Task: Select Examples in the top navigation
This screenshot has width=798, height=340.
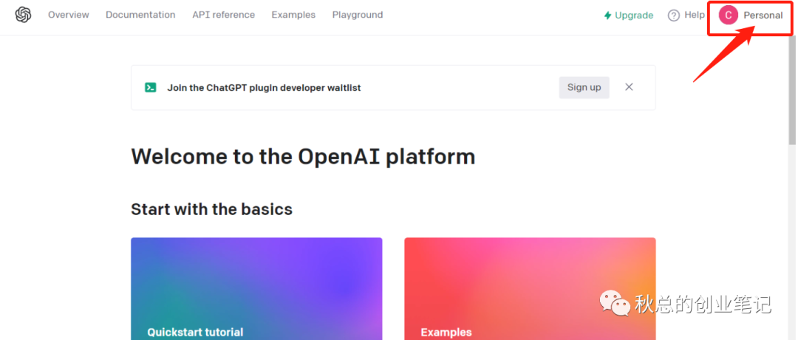Action: (293, 15)
